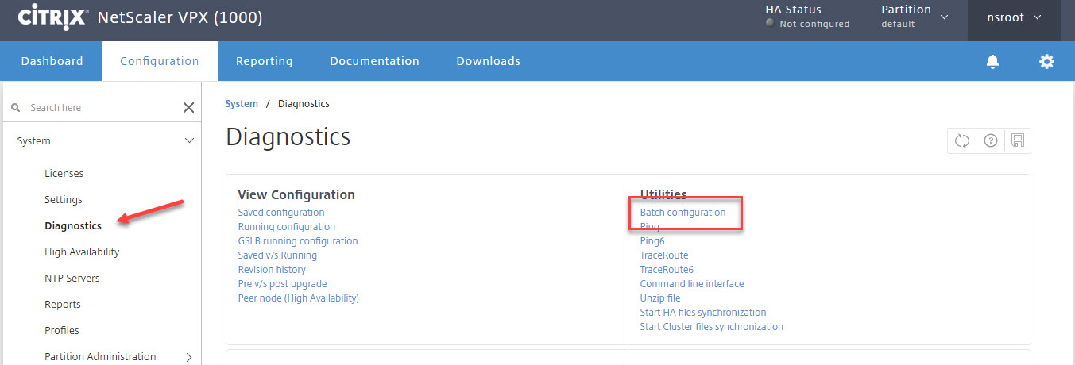Expand the Partition Administration submenu
This screenshot has width=1075, height=365.
[x=189, y=357]
